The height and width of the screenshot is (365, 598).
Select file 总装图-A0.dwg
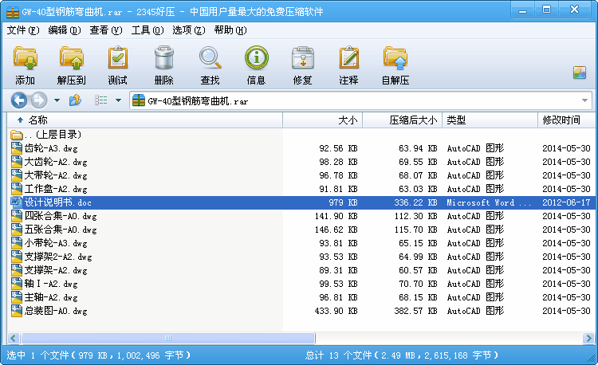301,311
